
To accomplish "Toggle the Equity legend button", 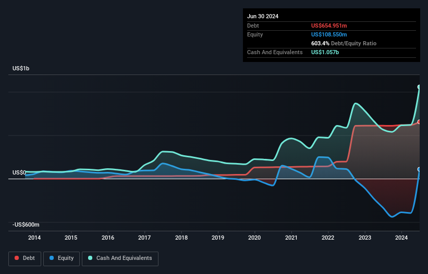I will click(x=62, y=258).
